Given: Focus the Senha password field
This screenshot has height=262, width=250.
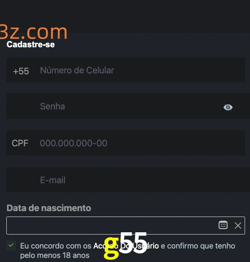Looking at the screenshot, I should click(128, 106).
